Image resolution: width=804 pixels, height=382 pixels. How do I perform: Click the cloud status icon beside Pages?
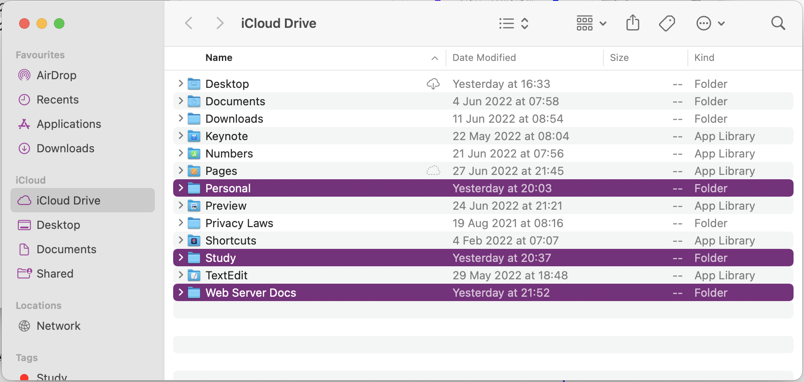(x=433, y=171)
